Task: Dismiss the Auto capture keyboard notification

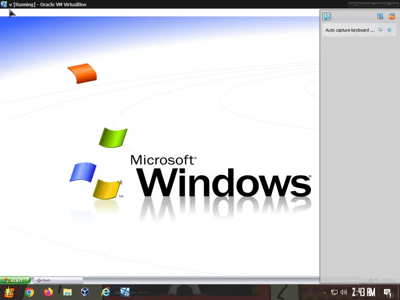Action: [389, 30]
